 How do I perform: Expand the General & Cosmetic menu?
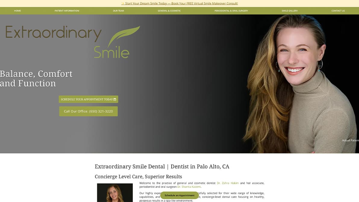pos(169,11)
